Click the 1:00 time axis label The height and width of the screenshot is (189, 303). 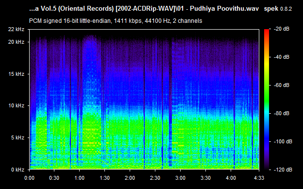coord(80,178)
